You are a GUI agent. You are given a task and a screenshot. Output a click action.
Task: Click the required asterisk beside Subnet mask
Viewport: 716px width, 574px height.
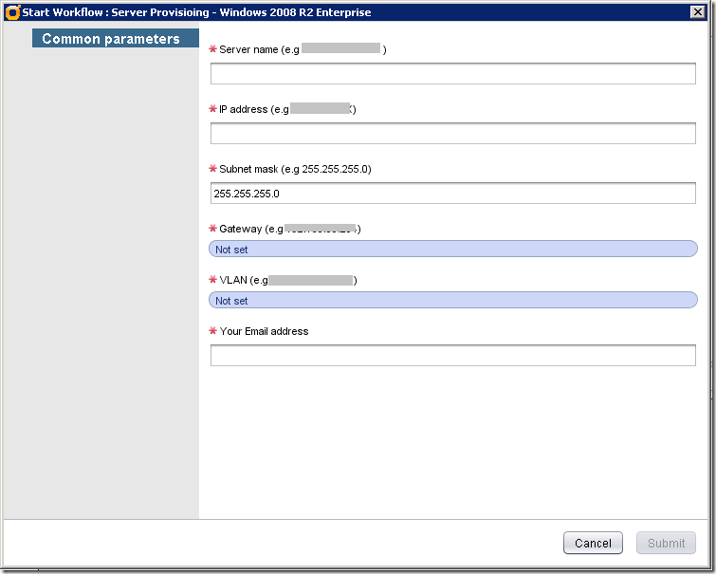pos(213,169)
